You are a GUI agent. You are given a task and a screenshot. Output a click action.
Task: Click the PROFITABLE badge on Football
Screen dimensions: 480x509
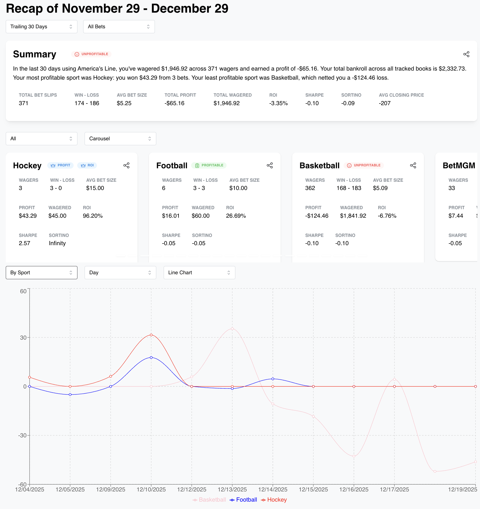pos(209,165)
